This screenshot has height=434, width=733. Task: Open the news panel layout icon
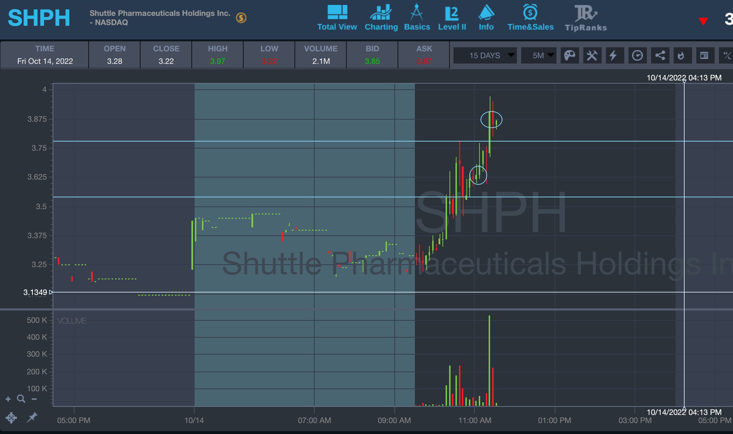(x=704, y=55)
